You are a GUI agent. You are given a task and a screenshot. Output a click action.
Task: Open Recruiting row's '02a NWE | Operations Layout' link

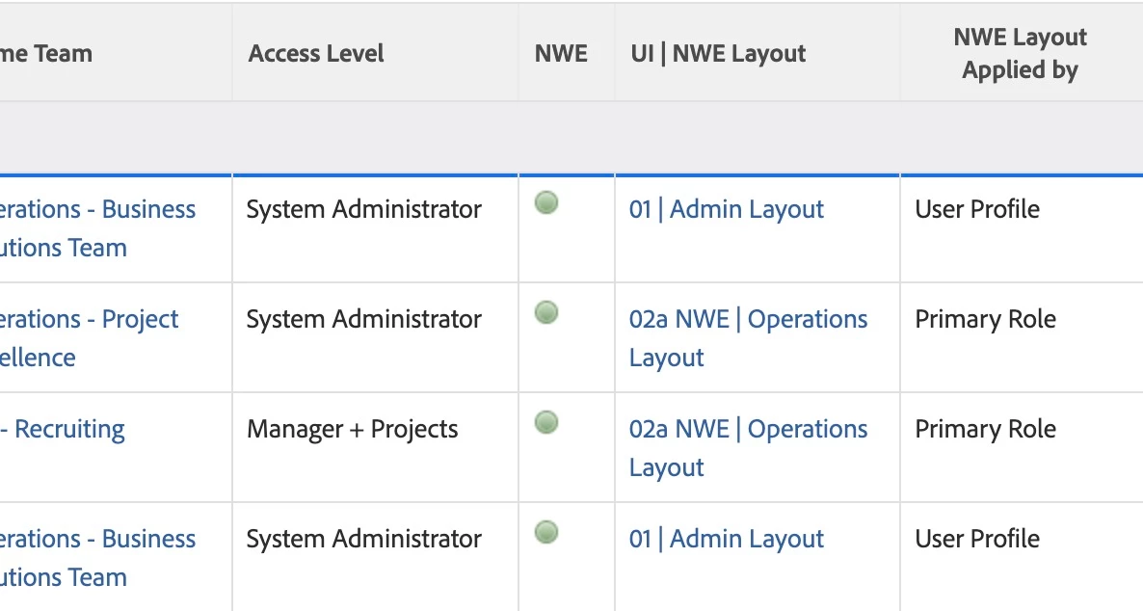748,429
